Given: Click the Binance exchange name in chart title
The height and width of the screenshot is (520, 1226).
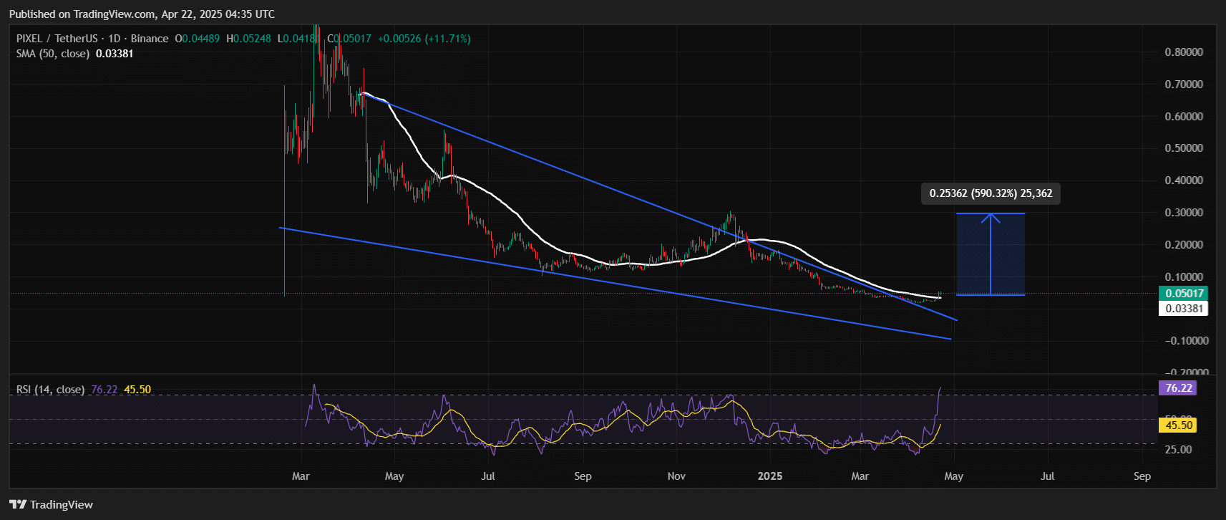Looking at the screenshot, I should click(150, 39).
